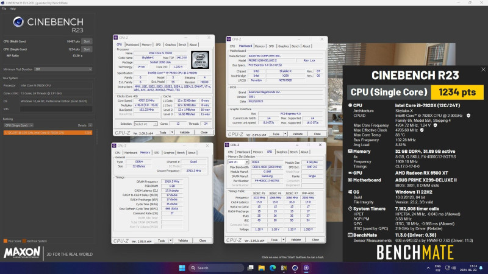The image size is (488, 274).
Task: Open the Minimum Test Duration dropdown
Action: tap(63, 69)
